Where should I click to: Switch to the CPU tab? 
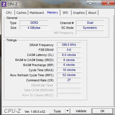[x=9, y=13]
